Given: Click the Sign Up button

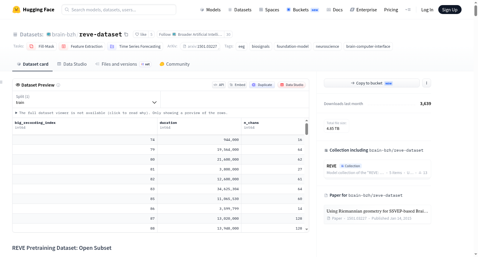Looking at the screenshot, I should tap(450, 10).
